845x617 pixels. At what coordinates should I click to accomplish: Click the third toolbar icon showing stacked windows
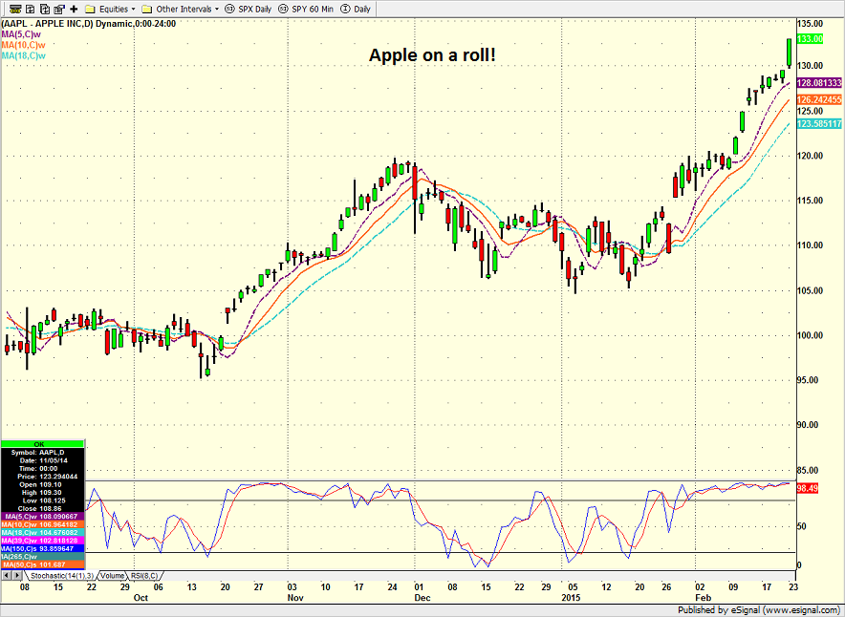tap(45, 10)
